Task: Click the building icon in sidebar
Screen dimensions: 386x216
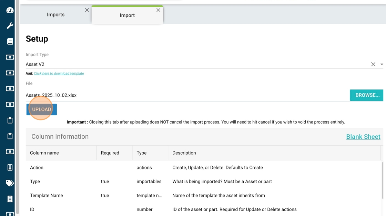Action: tap(10, 199)
